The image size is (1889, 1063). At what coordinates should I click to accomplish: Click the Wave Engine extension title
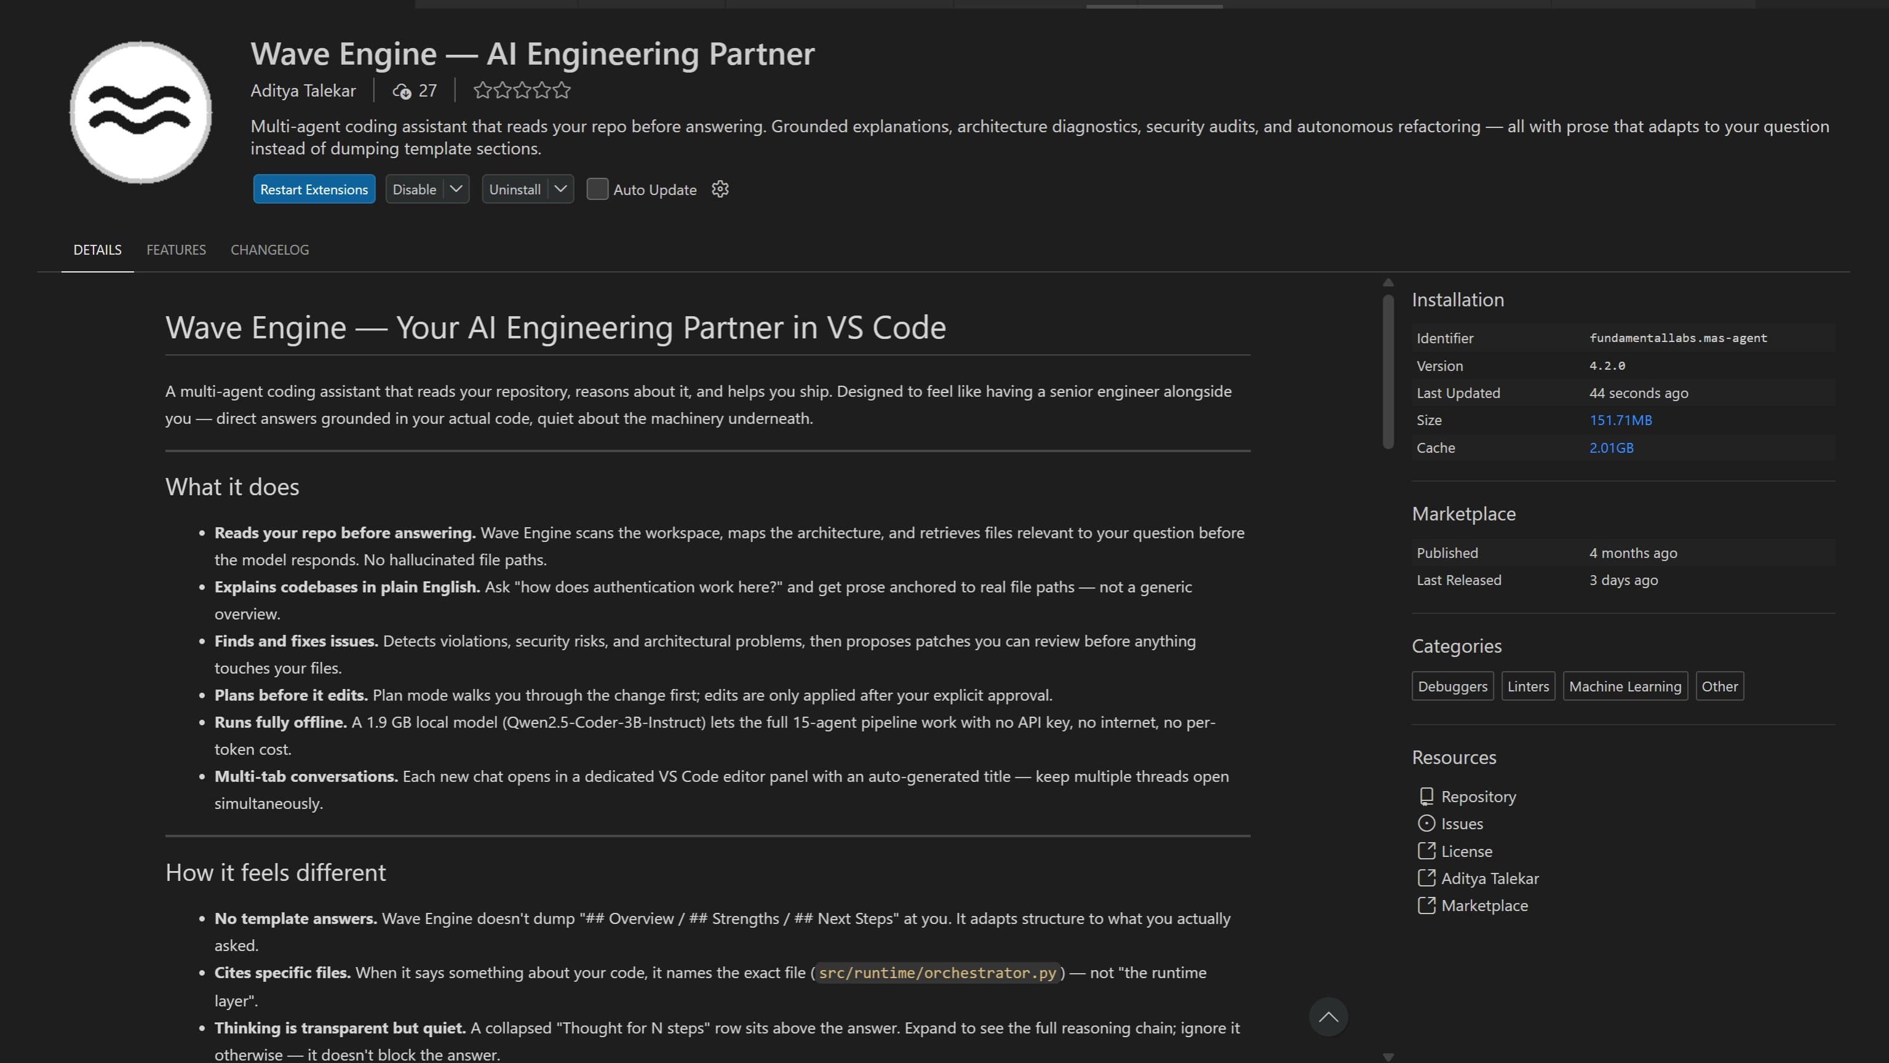pos(533,54)
